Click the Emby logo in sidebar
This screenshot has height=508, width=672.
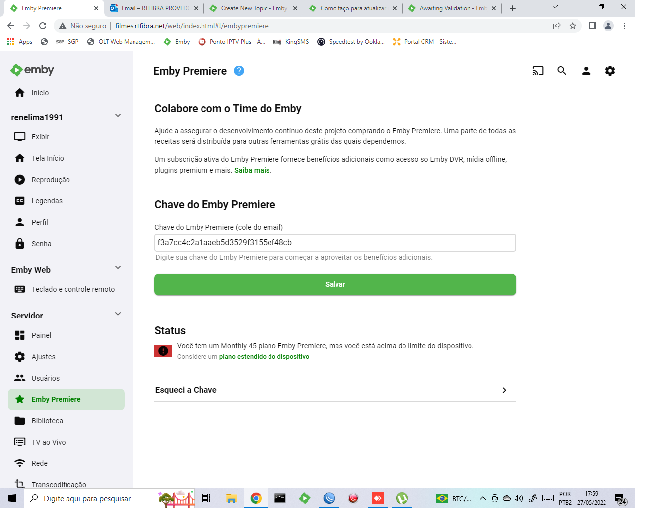coord(32,70)
